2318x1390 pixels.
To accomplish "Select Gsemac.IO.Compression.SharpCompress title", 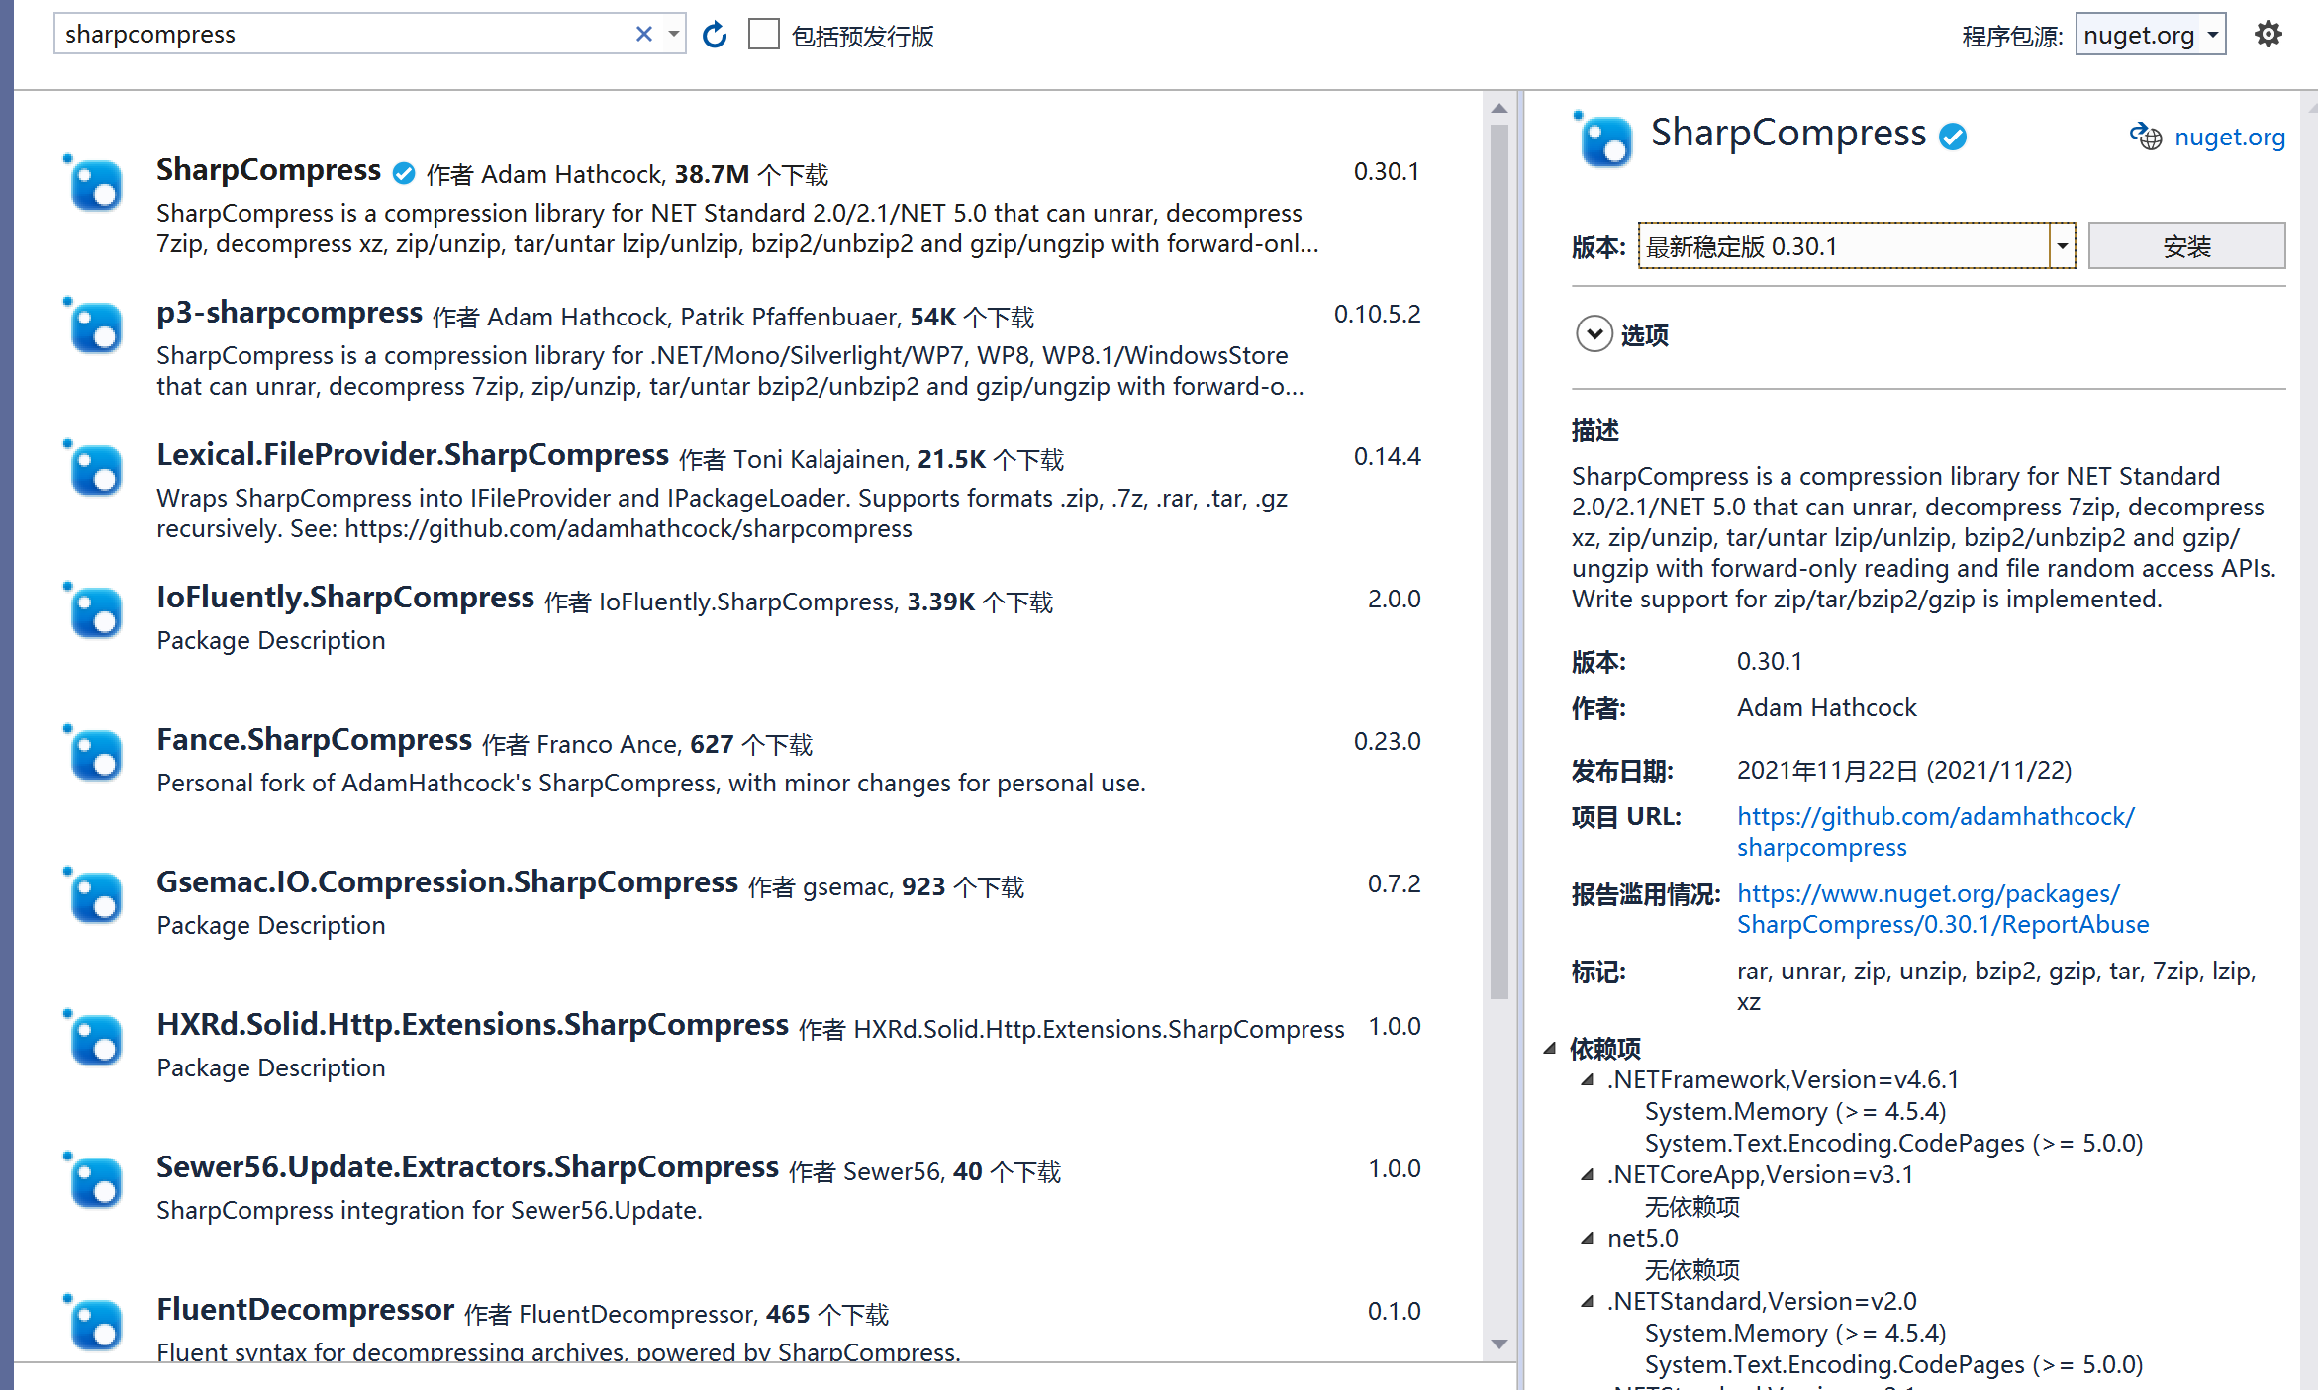I will 447,881.
